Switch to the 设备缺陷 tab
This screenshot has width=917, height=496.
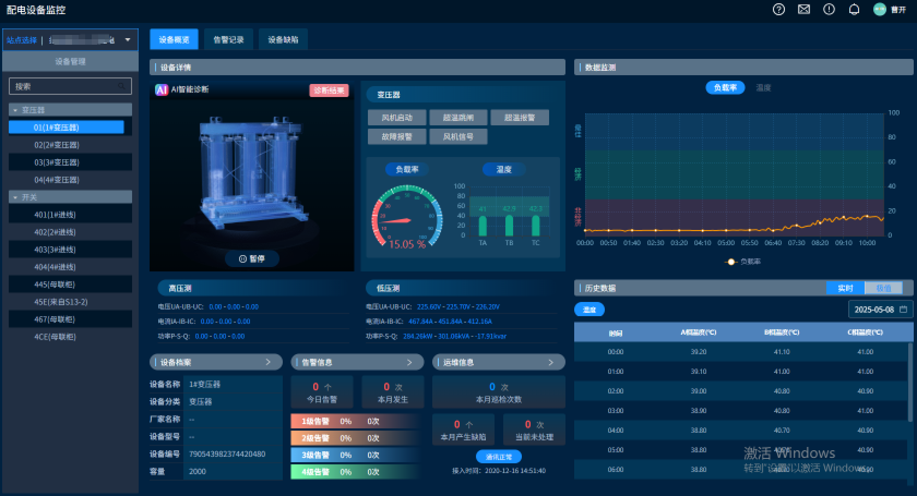[283, 40]
